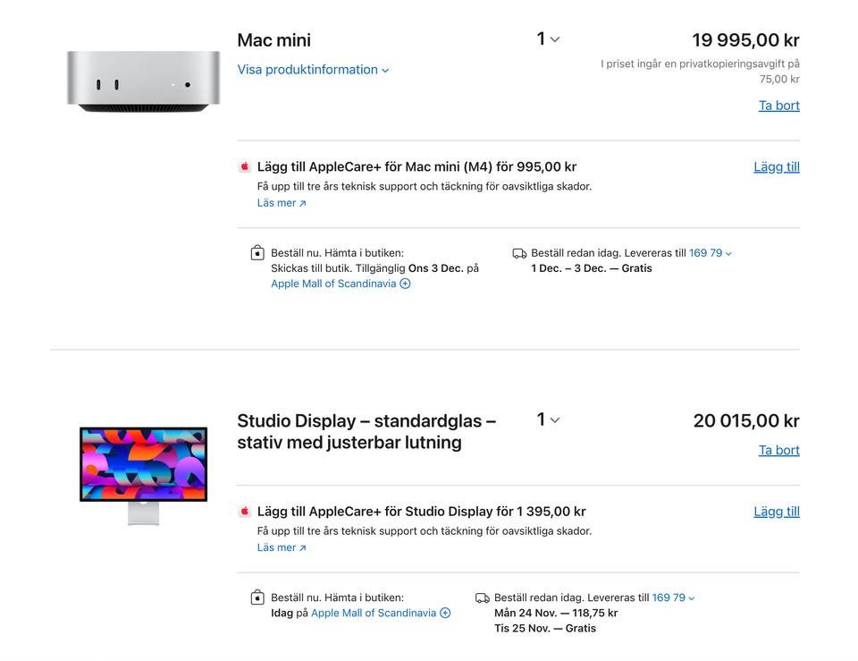Click the plus icon after Studio Display pickup store
Screen dimensions: 858x661
445,613
